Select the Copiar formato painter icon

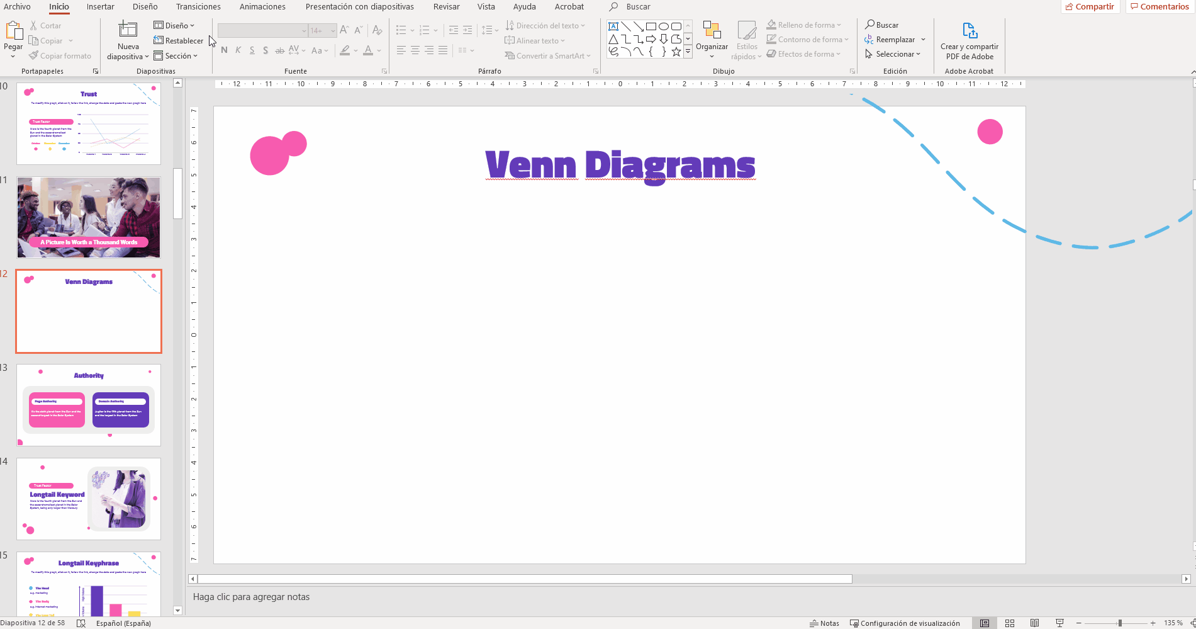[34, 55]
